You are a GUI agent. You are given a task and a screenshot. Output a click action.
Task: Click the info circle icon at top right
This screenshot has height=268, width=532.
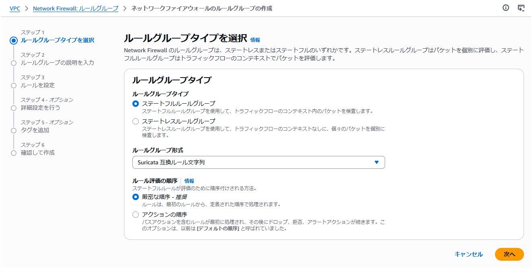(x=506, y=8)
